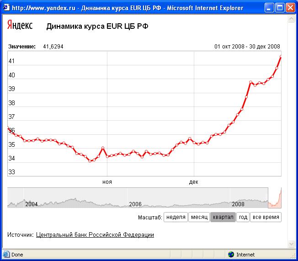Click the Источник: label
Image resolution: width=298 pixels, height=261 pixels.
pos(21,235)
